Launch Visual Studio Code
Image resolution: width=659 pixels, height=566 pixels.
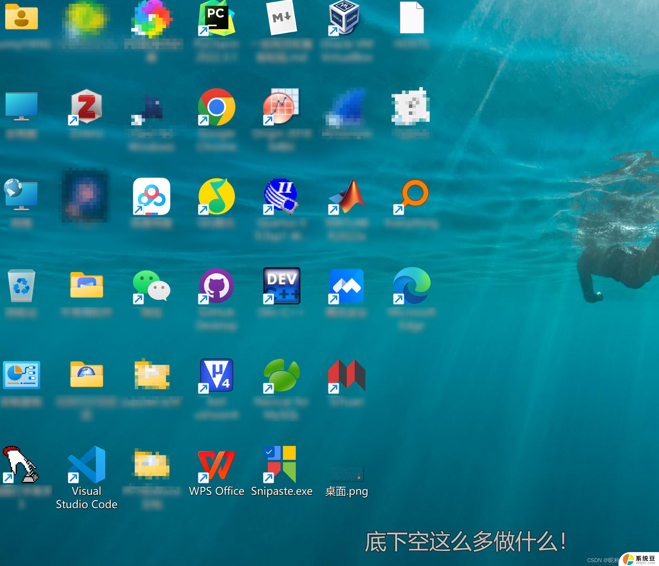coord(86,465)
